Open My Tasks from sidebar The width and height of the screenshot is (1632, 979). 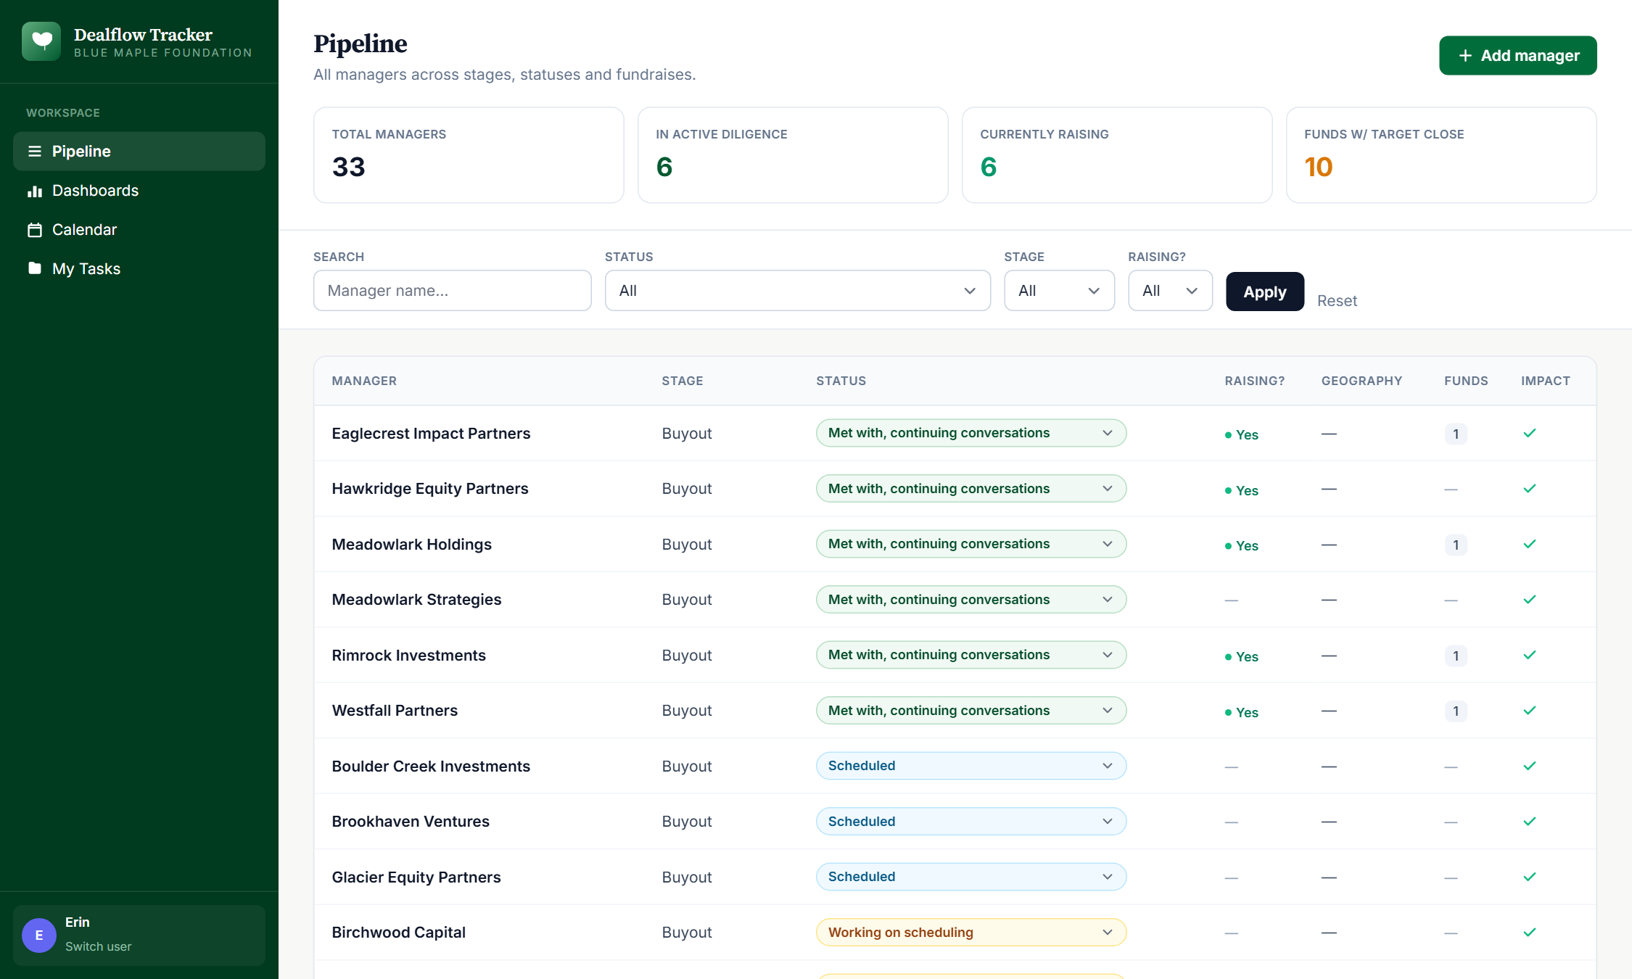pos(139,269)
